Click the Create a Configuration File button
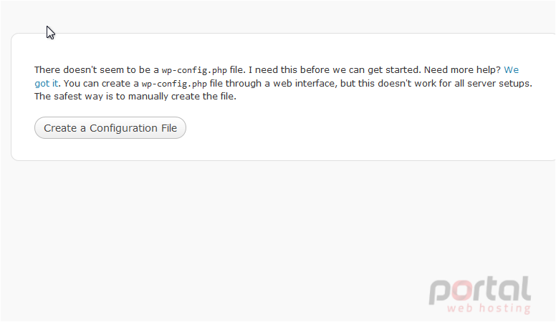 click(110, 128)
